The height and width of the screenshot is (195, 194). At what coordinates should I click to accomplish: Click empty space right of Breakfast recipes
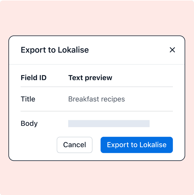[x=149, y=99]
